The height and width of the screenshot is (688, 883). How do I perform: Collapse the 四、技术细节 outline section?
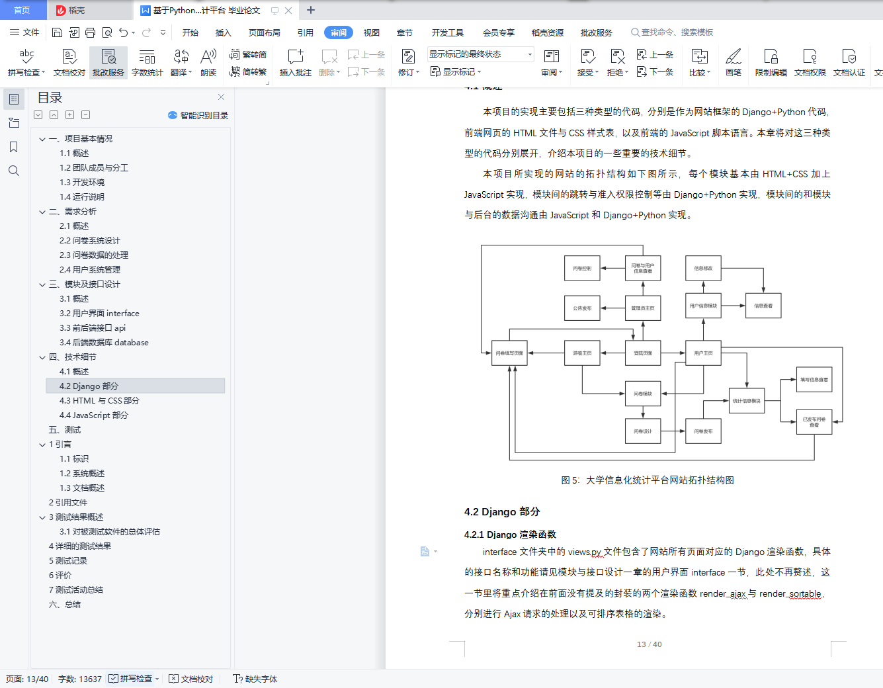(x=42, y=357)
